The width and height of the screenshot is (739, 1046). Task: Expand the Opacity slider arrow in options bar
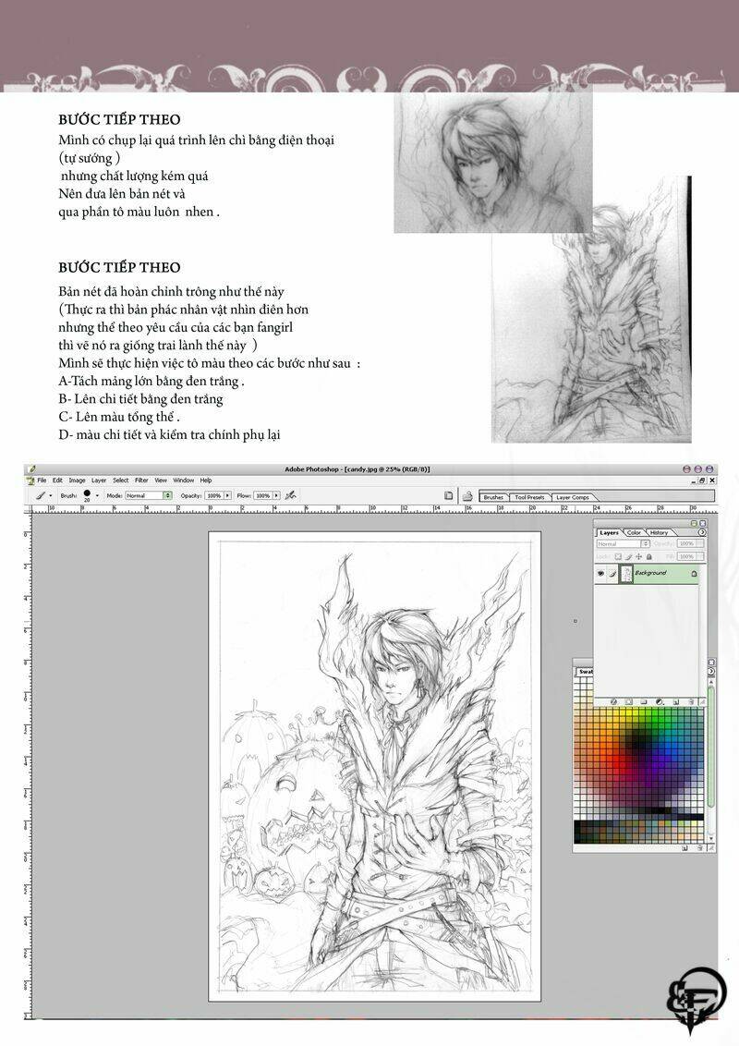pyautogui.click(x=226, y=495)
